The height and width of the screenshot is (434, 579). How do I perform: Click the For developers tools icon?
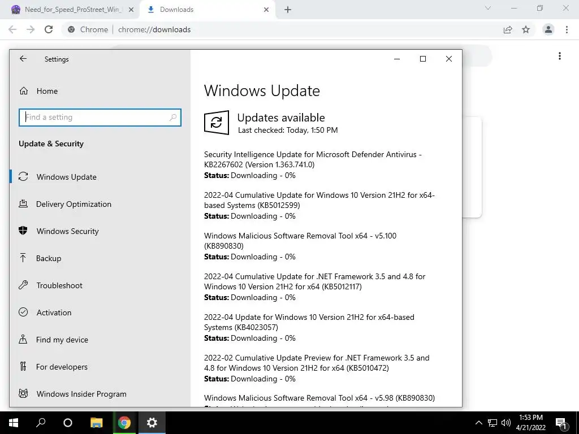click(x=23, y=366)
